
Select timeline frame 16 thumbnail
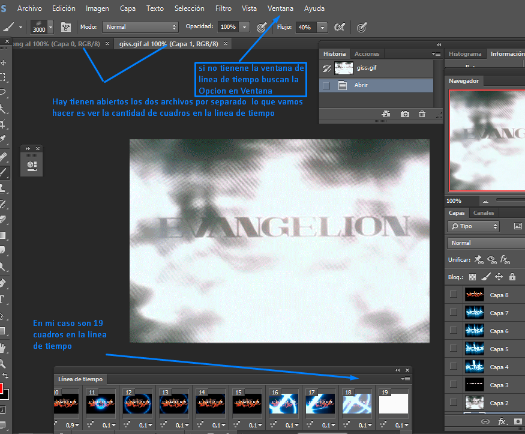pos(283,403)
